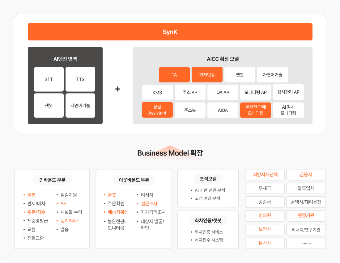Click 챗봇 box inside AI엔진 영역

point(49,106)
